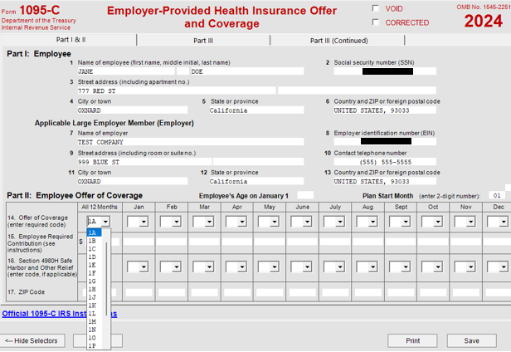Open July Offer of Coverage dropdown

tap(340, 222)
